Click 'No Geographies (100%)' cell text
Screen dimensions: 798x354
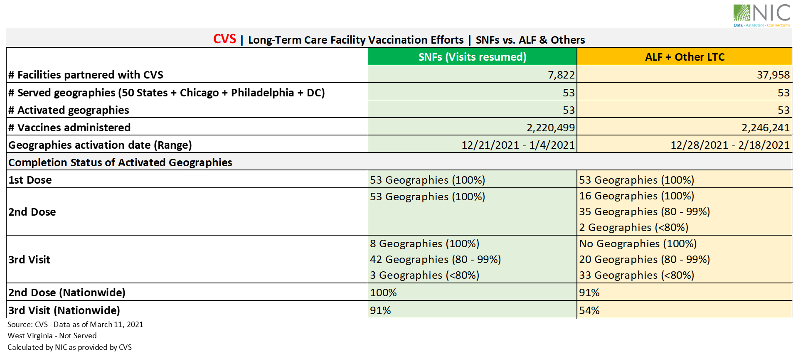tap(638, 243)
